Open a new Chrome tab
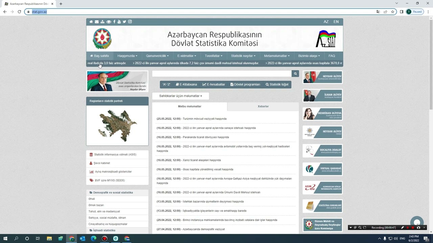 coord(61,4)
